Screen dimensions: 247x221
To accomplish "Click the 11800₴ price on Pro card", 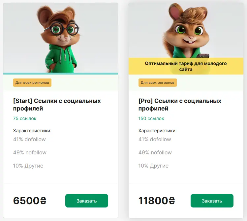I will [157, 201].
